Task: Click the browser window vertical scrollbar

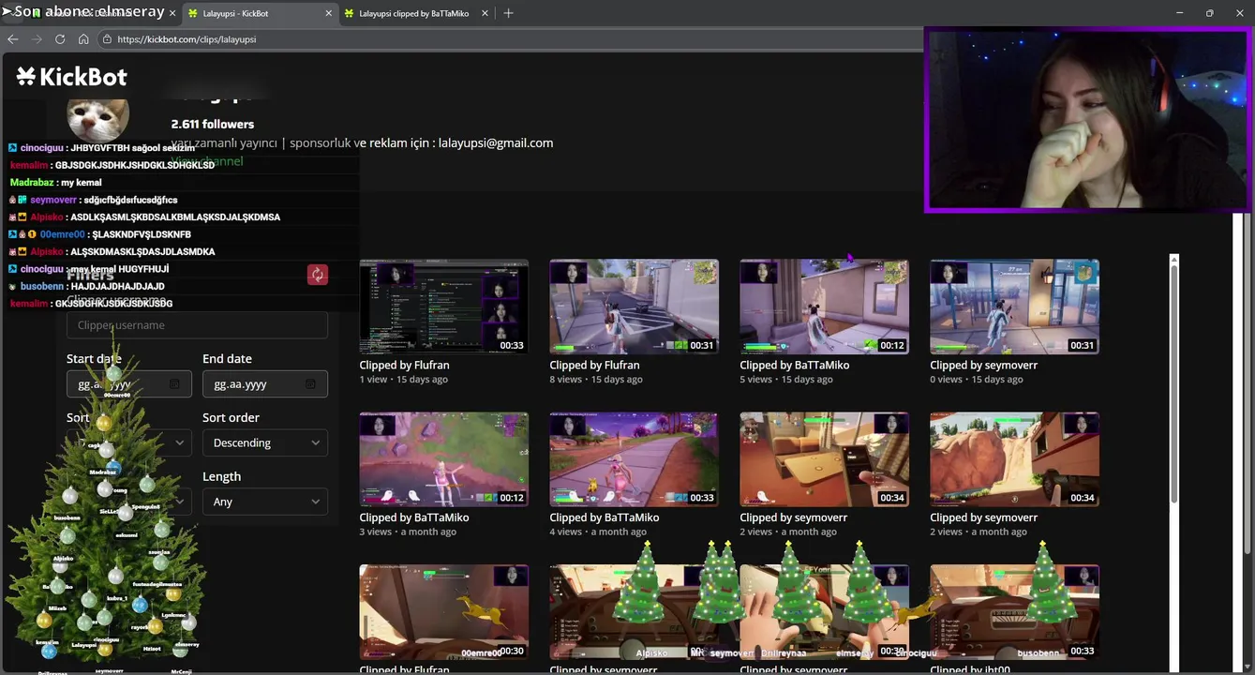Action: pyautogui.click(x=1248, y=382)
